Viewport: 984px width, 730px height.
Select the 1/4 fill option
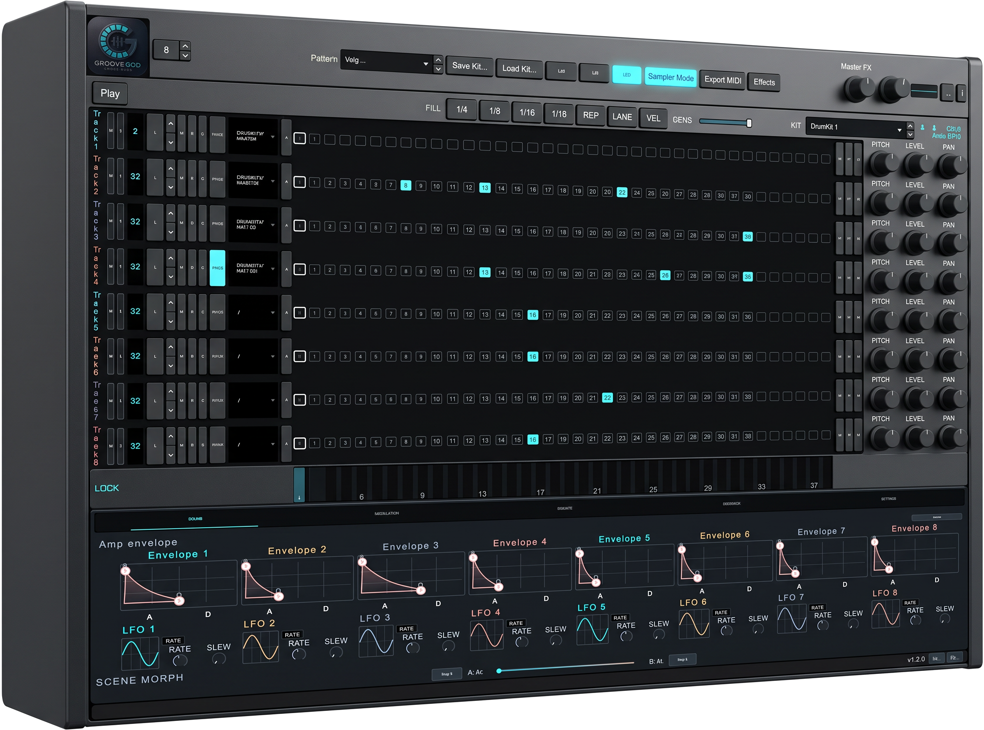(x=462, y=109)
